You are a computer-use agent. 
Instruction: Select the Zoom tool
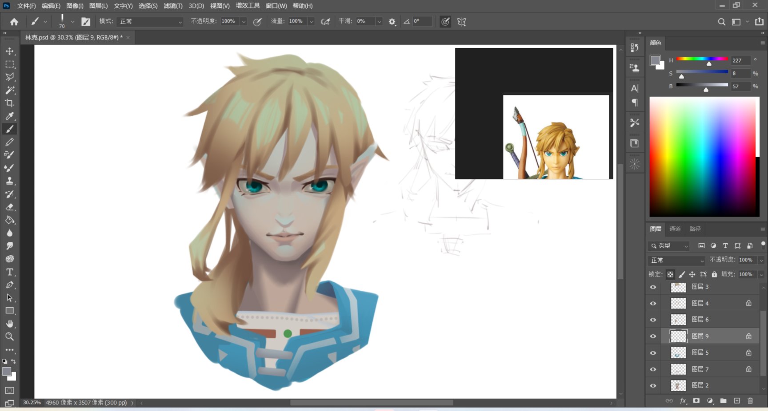[10, 336]
